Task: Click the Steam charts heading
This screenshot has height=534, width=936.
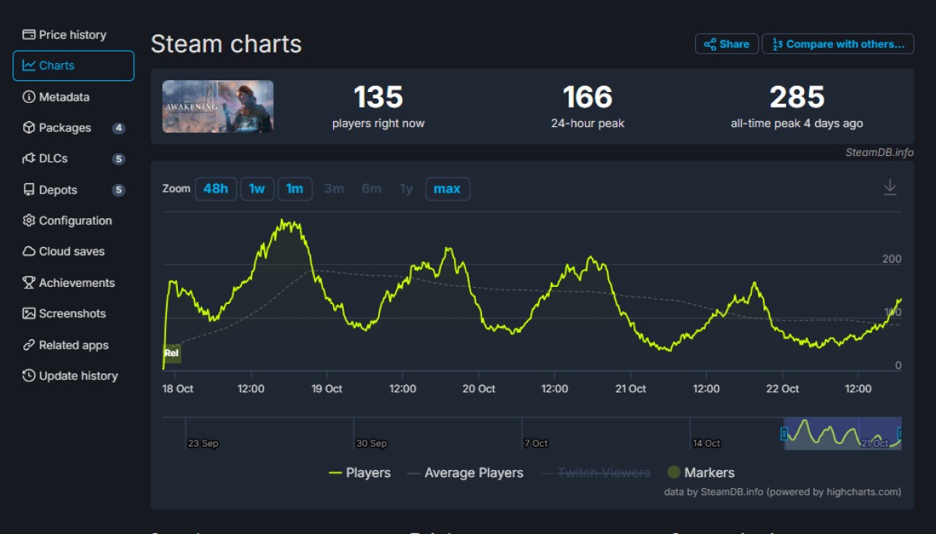Action: pyautogui.click(x=226, y=44)
